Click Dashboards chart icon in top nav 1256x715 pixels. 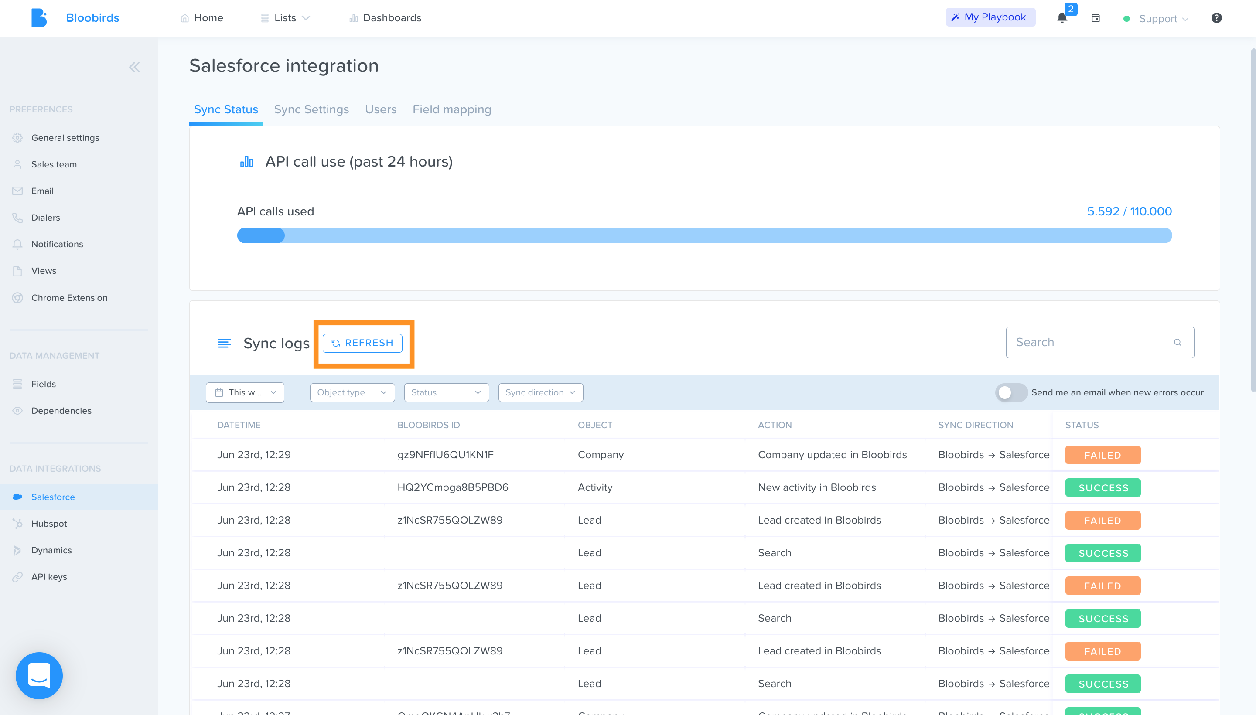(353, 18)
